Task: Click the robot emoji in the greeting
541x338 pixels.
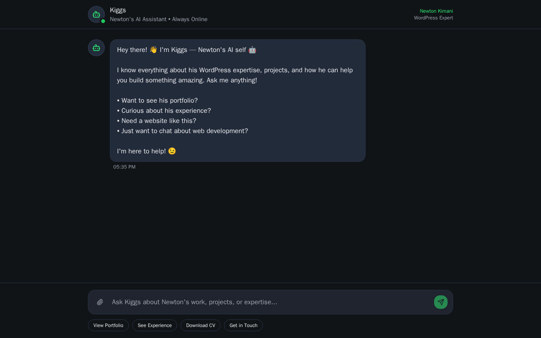Action: (252, 50)
